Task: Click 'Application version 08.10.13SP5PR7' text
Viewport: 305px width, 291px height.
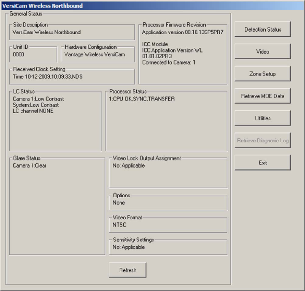Action: (183, 32)
